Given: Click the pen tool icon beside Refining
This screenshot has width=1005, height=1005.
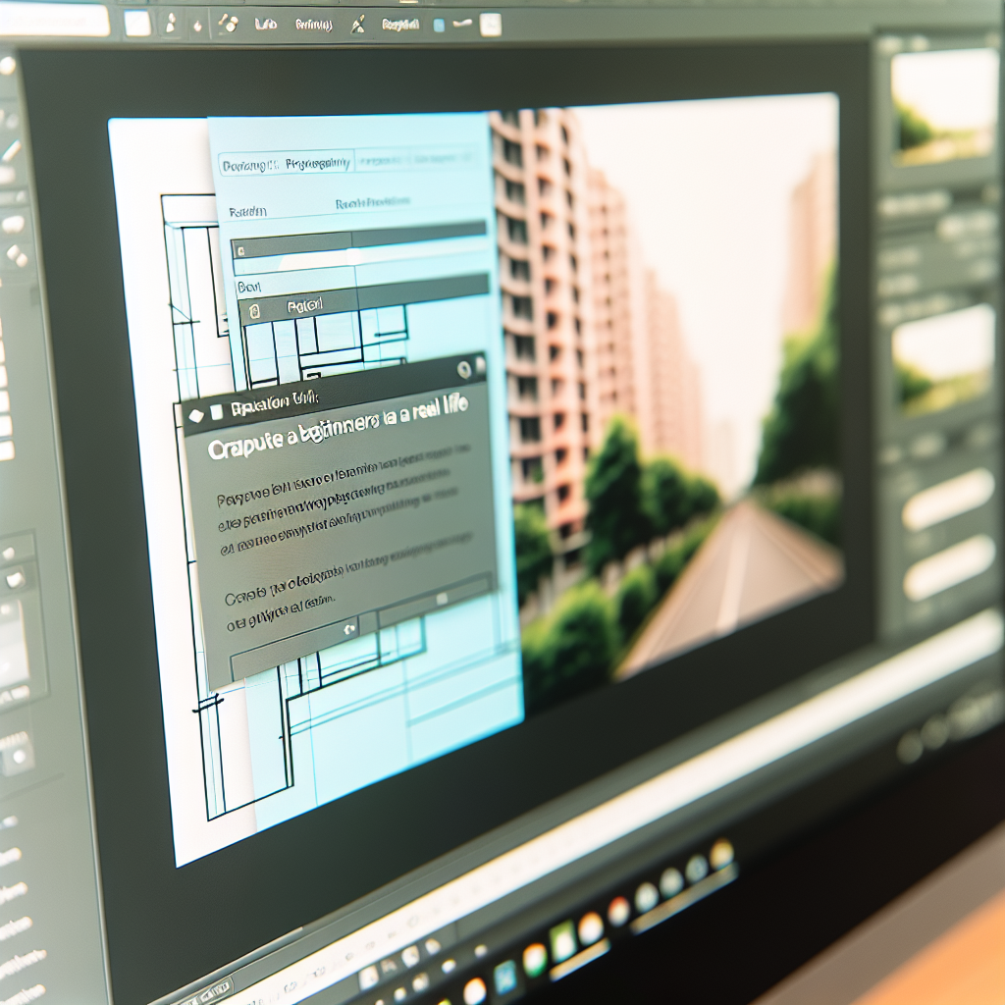Looking at the screenshot, I should click(x=358, y=26).
